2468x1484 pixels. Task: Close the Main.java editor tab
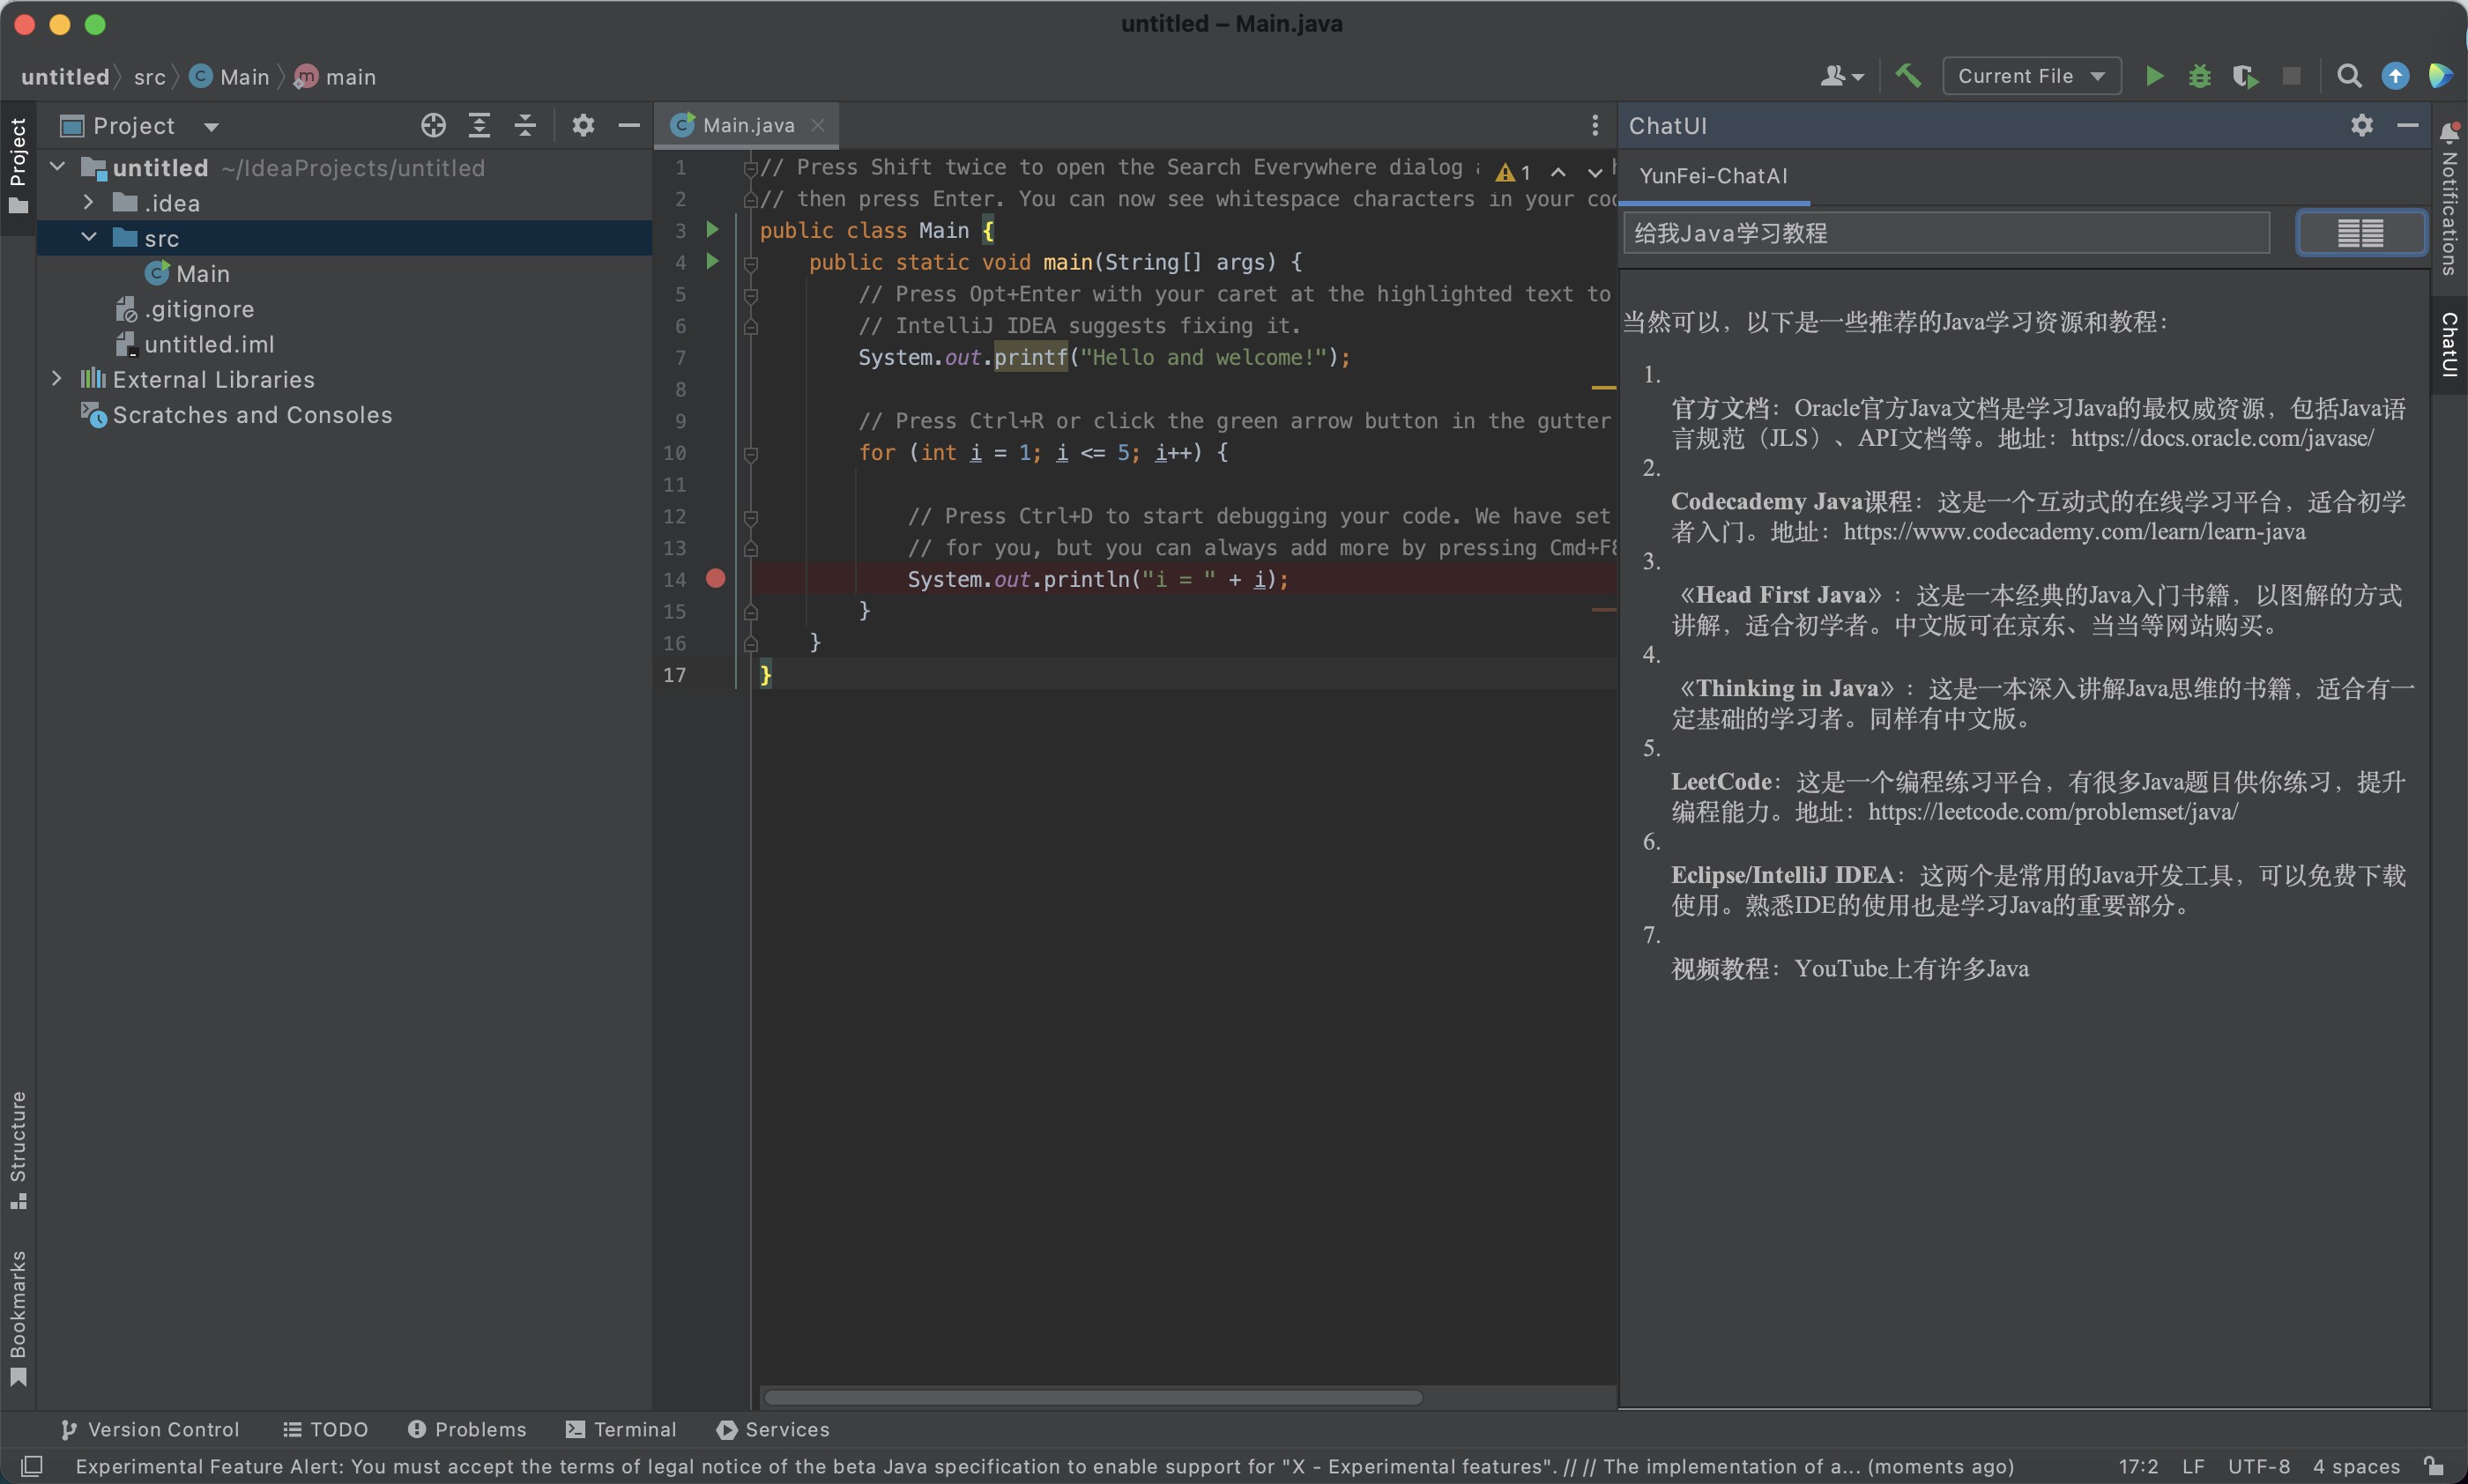pos(818,125)
